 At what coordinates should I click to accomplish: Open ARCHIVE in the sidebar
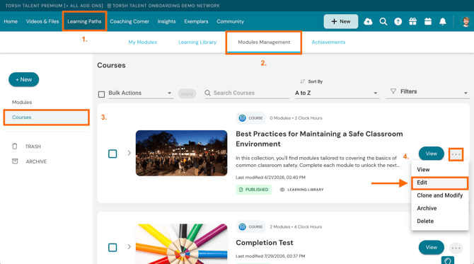tap(36, 162)
